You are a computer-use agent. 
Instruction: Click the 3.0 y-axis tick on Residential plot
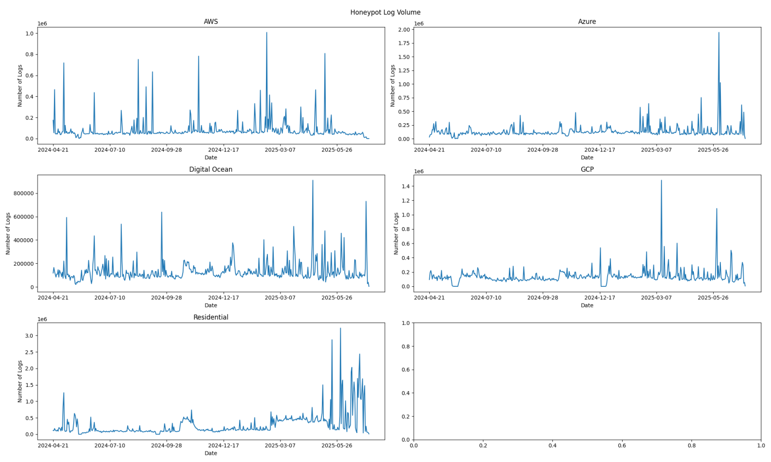tap(29, 336)
